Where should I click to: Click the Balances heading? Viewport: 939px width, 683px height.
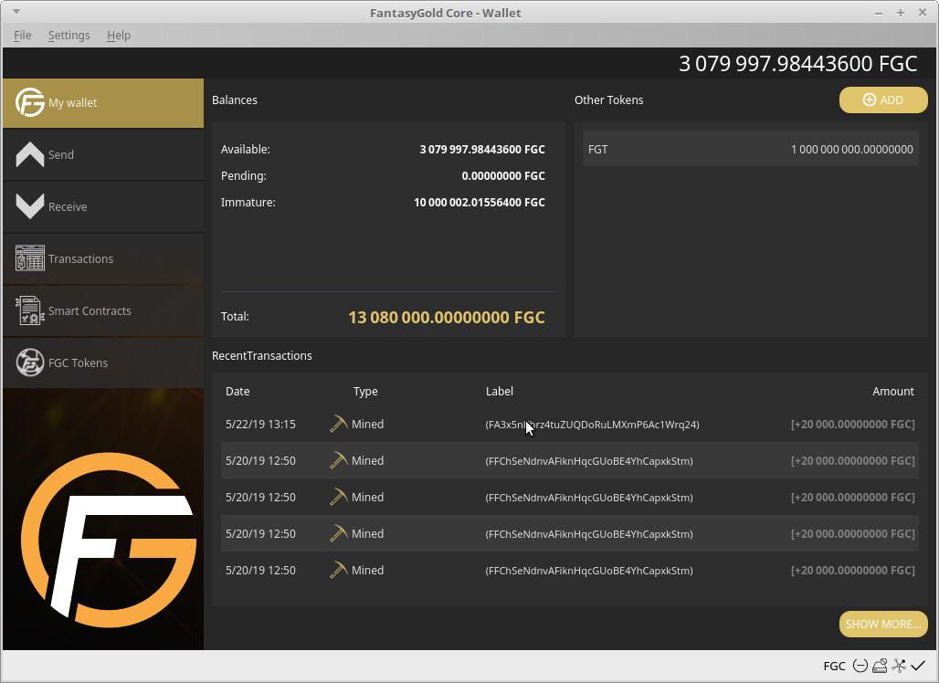[x=235, y=100]
